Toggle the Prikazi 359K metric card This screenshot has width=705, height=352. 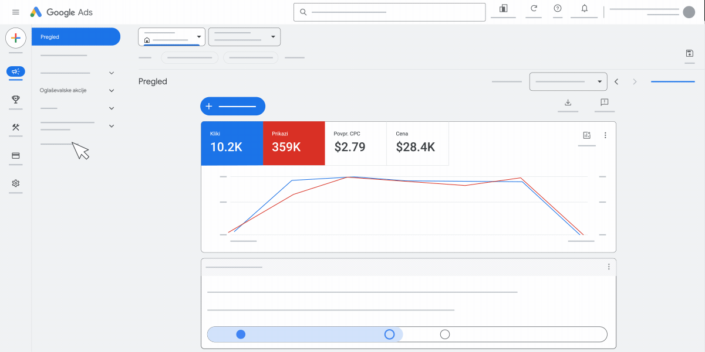pyautogui.click(x=294, y=143)
